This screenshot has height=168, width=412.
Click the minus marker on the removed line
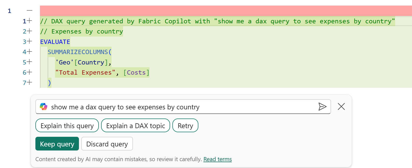(30, 11)
